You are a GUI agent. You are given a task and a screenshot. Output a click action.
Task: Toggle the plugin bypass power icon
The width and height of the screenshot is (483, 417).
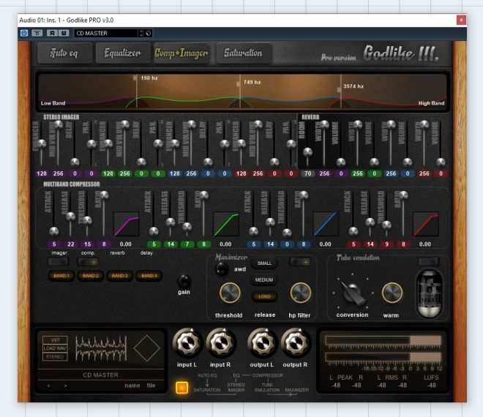(23, 33)
